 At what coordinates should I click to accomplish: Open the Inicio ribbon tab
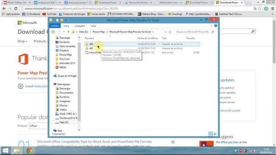pos(66,26)
